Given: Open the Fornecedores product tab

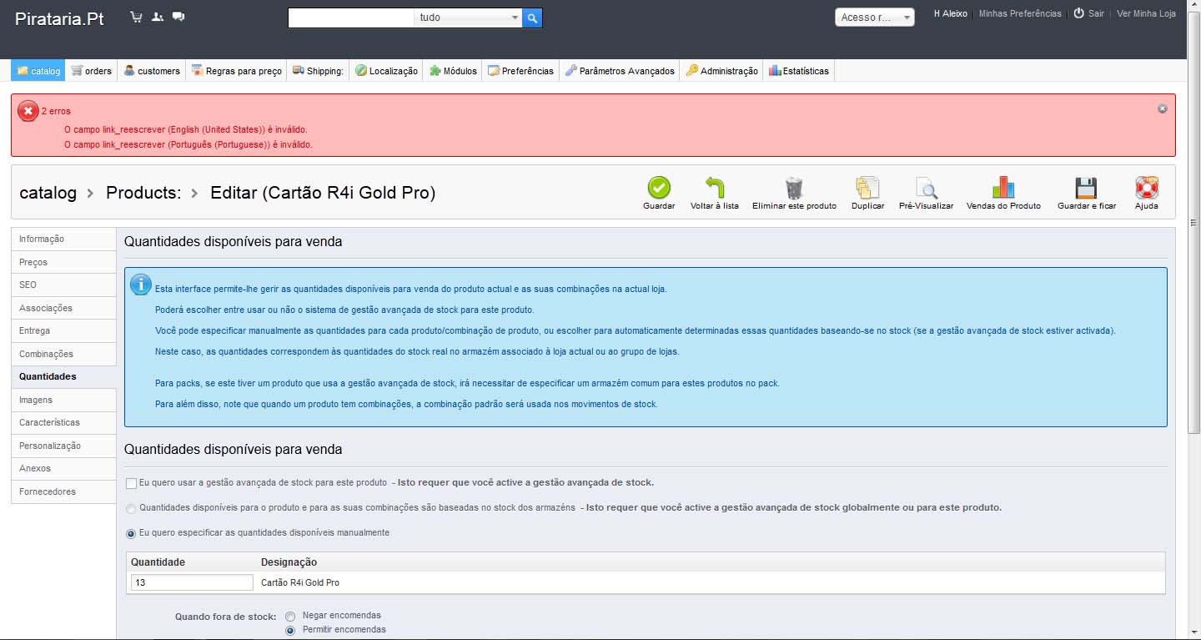Looking at the screenshot, I should tap(63, 491).
